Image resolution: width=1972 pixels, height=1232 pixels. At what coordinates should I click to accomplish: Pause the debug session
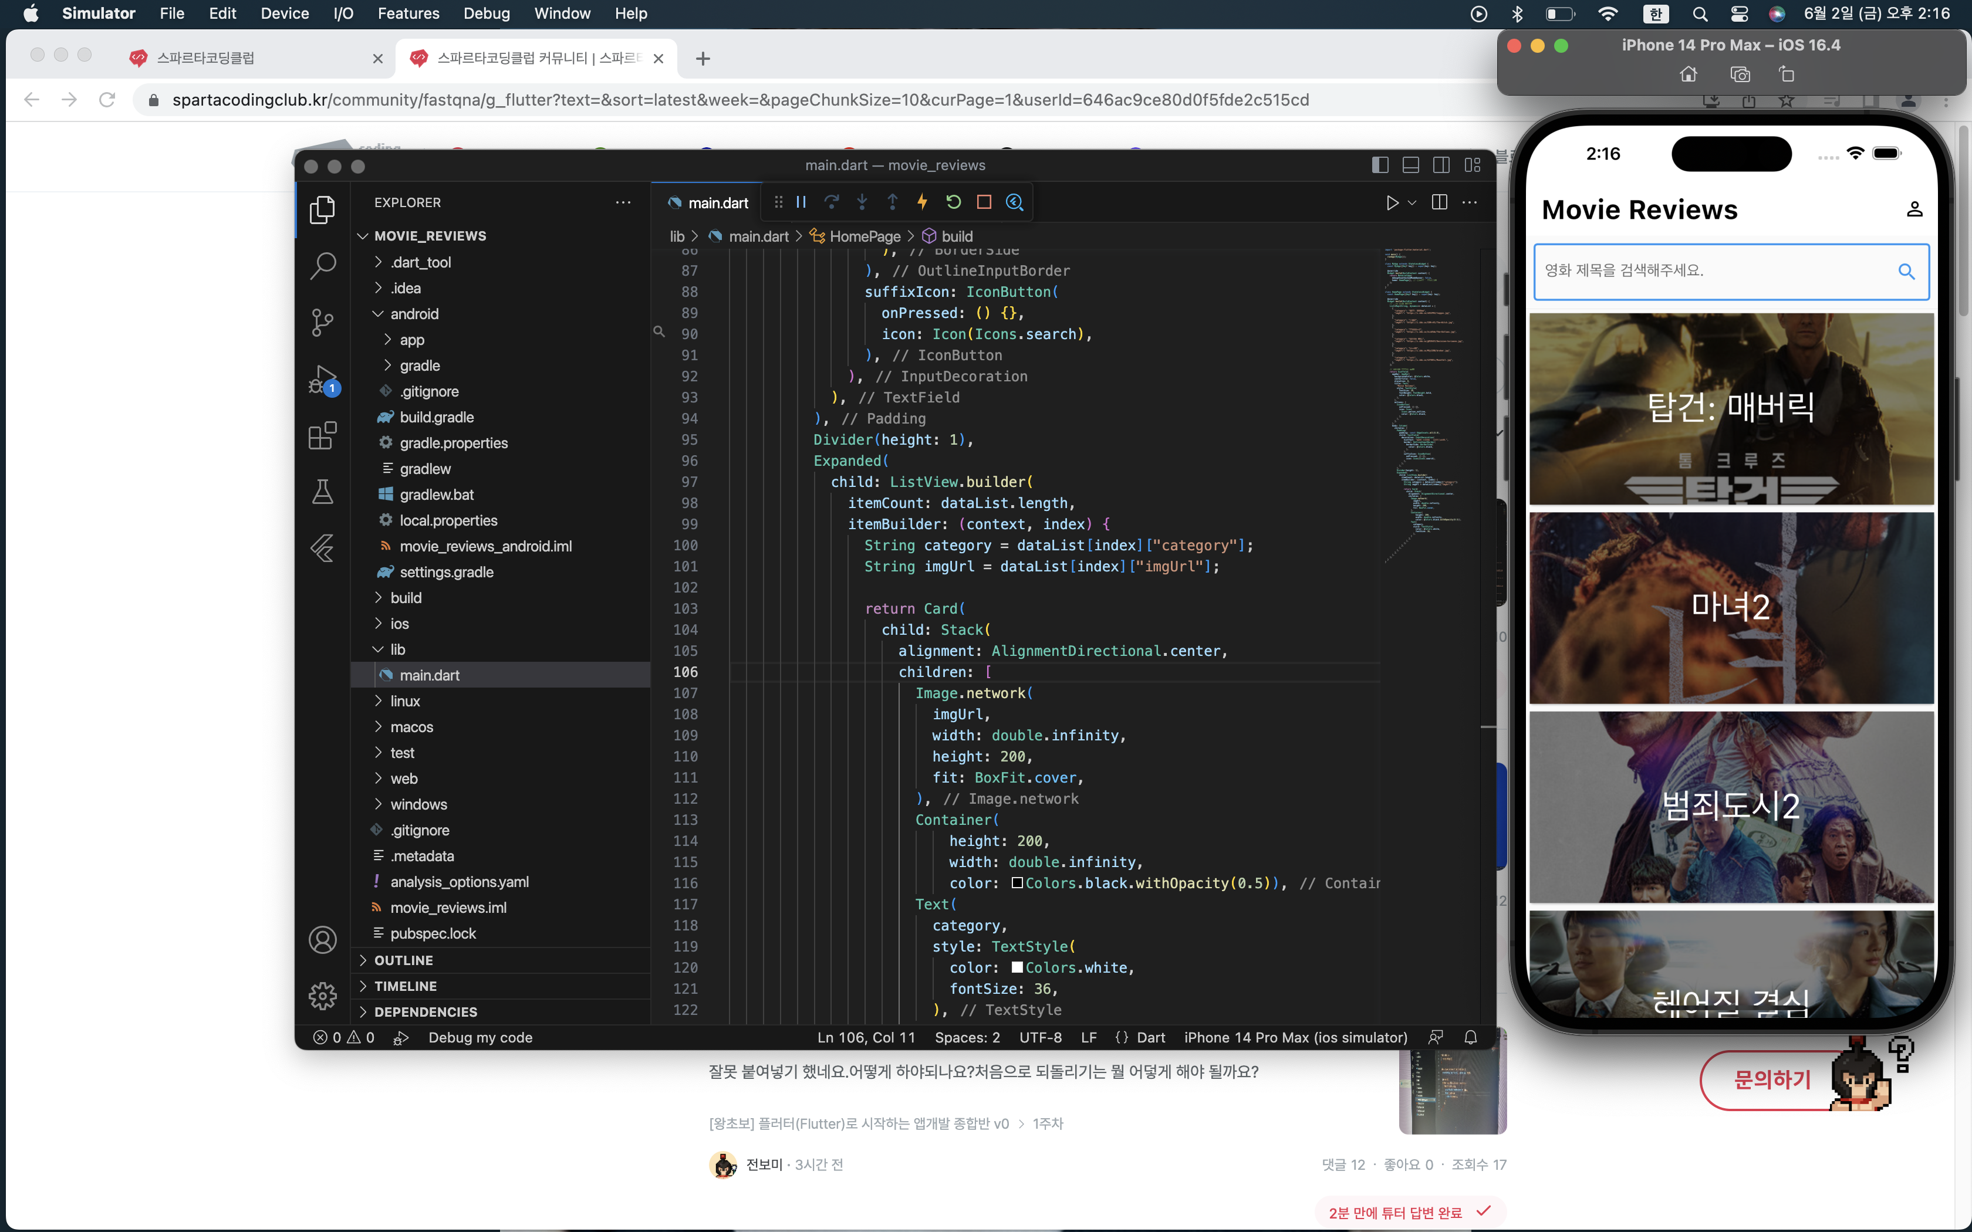[801, 202]
